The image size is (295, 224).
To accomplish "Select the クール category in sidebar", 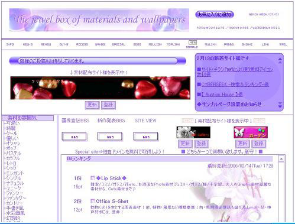I will coord(12,133).
